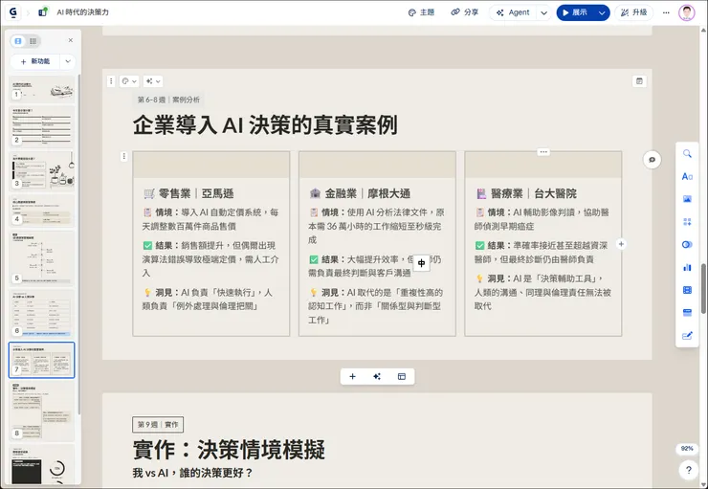The width and height of the screenshot is (708, 489).
Task: Click the 醫療業｜台大醫院 card title
Action: [526, 193]
